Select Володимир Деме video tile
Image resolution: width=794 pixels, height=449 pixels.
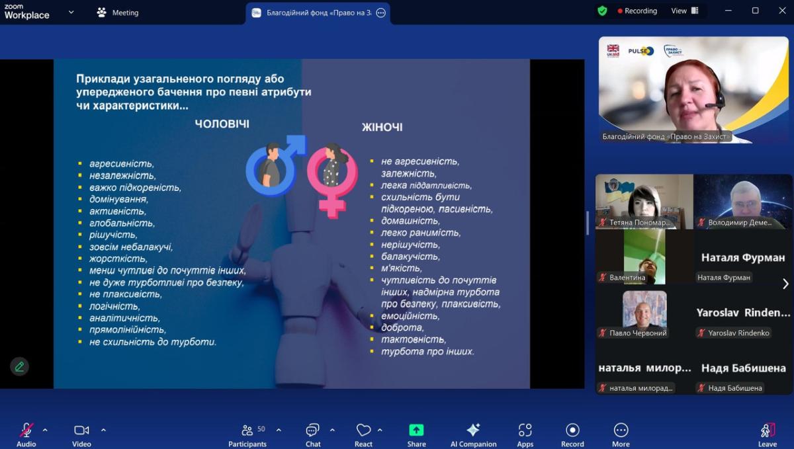pos(743,201)
